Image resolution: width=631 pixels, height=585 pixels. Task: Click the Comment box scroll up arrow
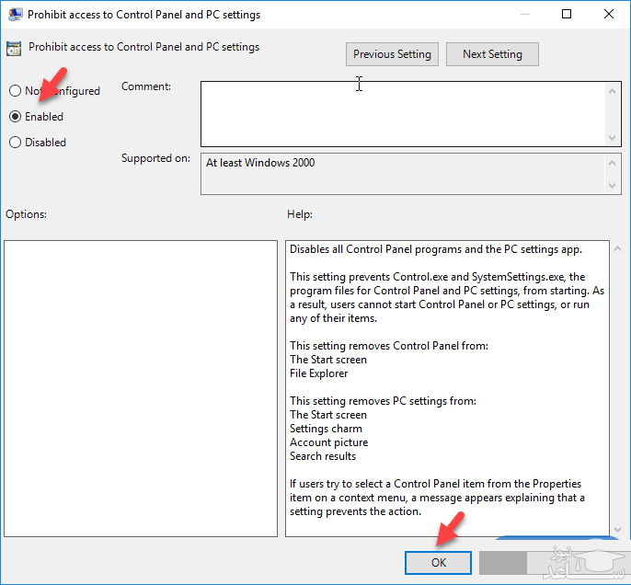click(x=614, y=90)
